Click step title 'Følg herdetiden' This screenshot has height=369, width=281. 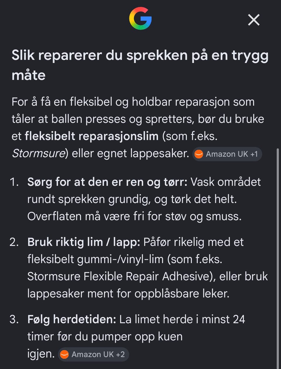tap(72, 320)
